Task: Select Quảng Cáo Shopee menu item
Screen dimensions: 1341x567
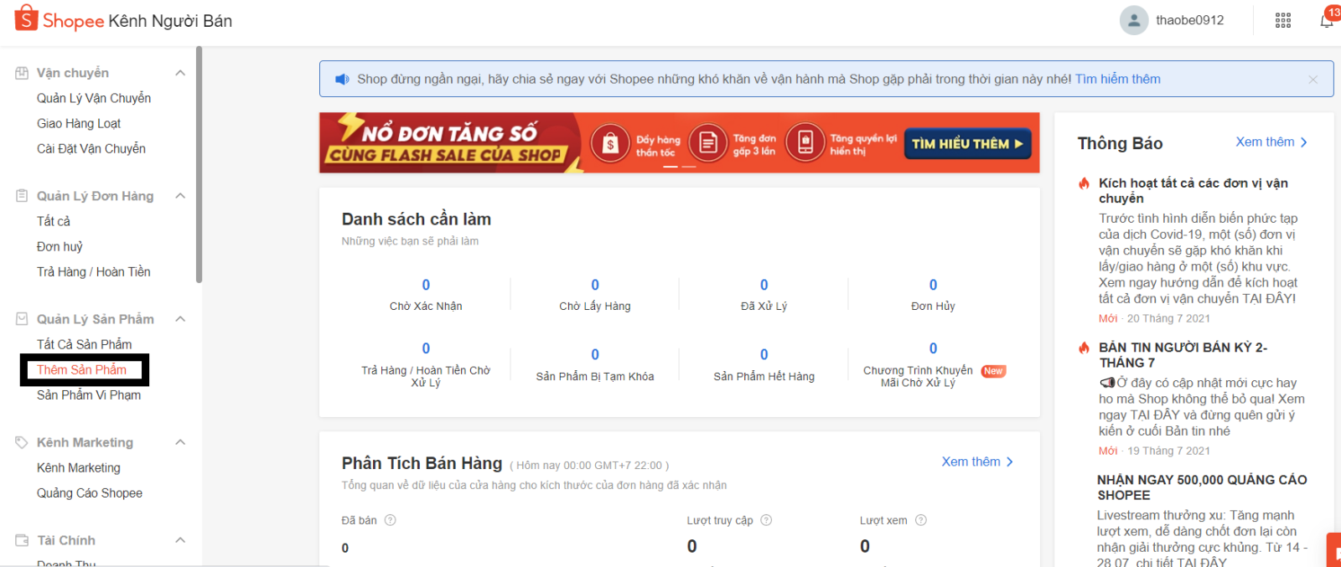Action: coord(90,493)
